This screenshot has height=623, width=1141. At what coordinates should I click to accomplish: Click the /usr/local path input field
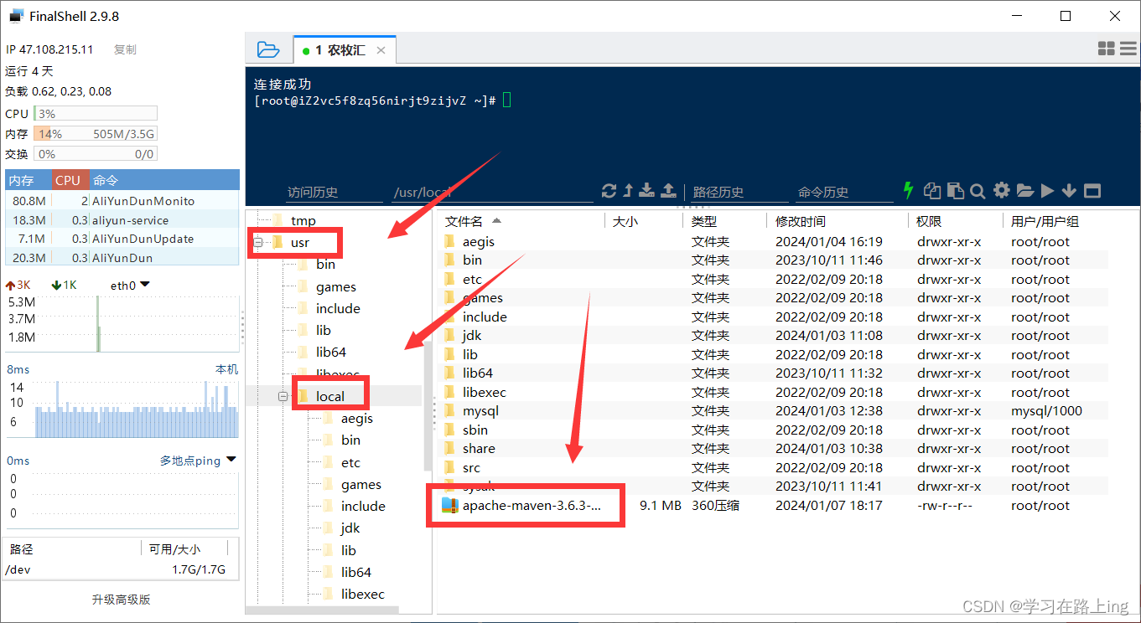pyautogui.click(x=492, y=192)
